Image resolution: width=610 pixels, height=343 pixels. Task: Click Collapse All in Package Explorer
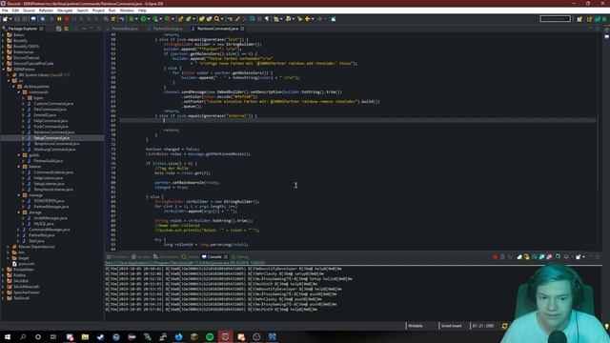click(59, 29)
